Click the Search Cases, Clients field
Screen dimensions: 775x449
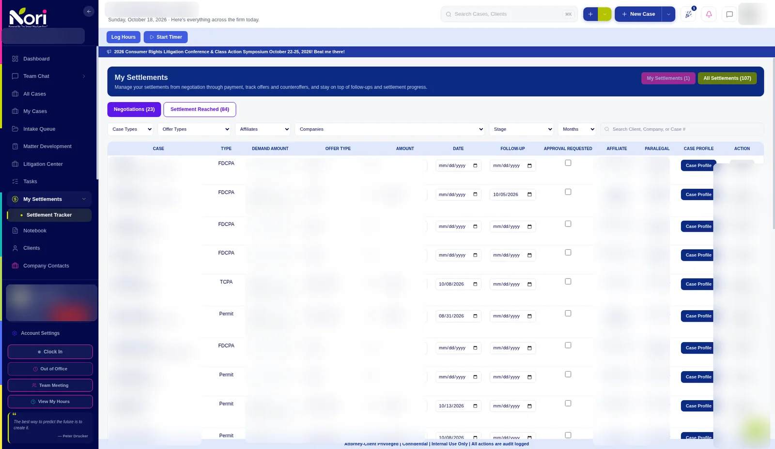click(509, 14)
